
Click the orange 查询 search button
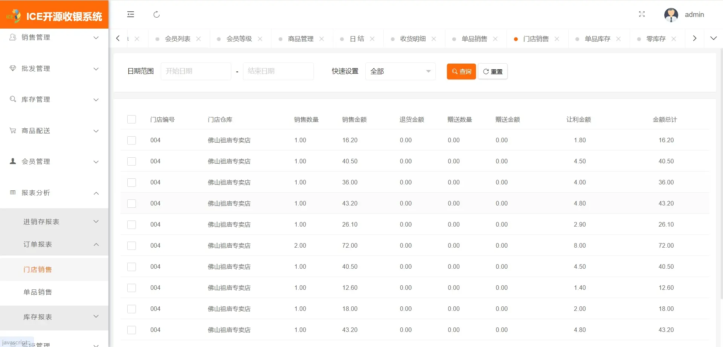pyautogui.click(x=461, y=71)
